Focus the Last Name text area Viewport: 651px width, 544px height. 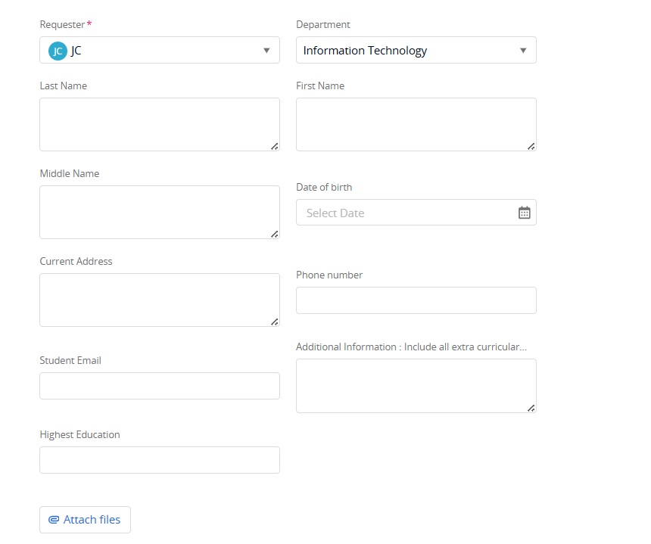[x=160, y=125]
